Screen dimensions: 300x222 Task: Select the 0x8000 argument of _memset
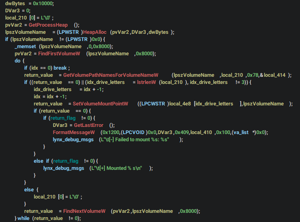click(x=101, y=46)
